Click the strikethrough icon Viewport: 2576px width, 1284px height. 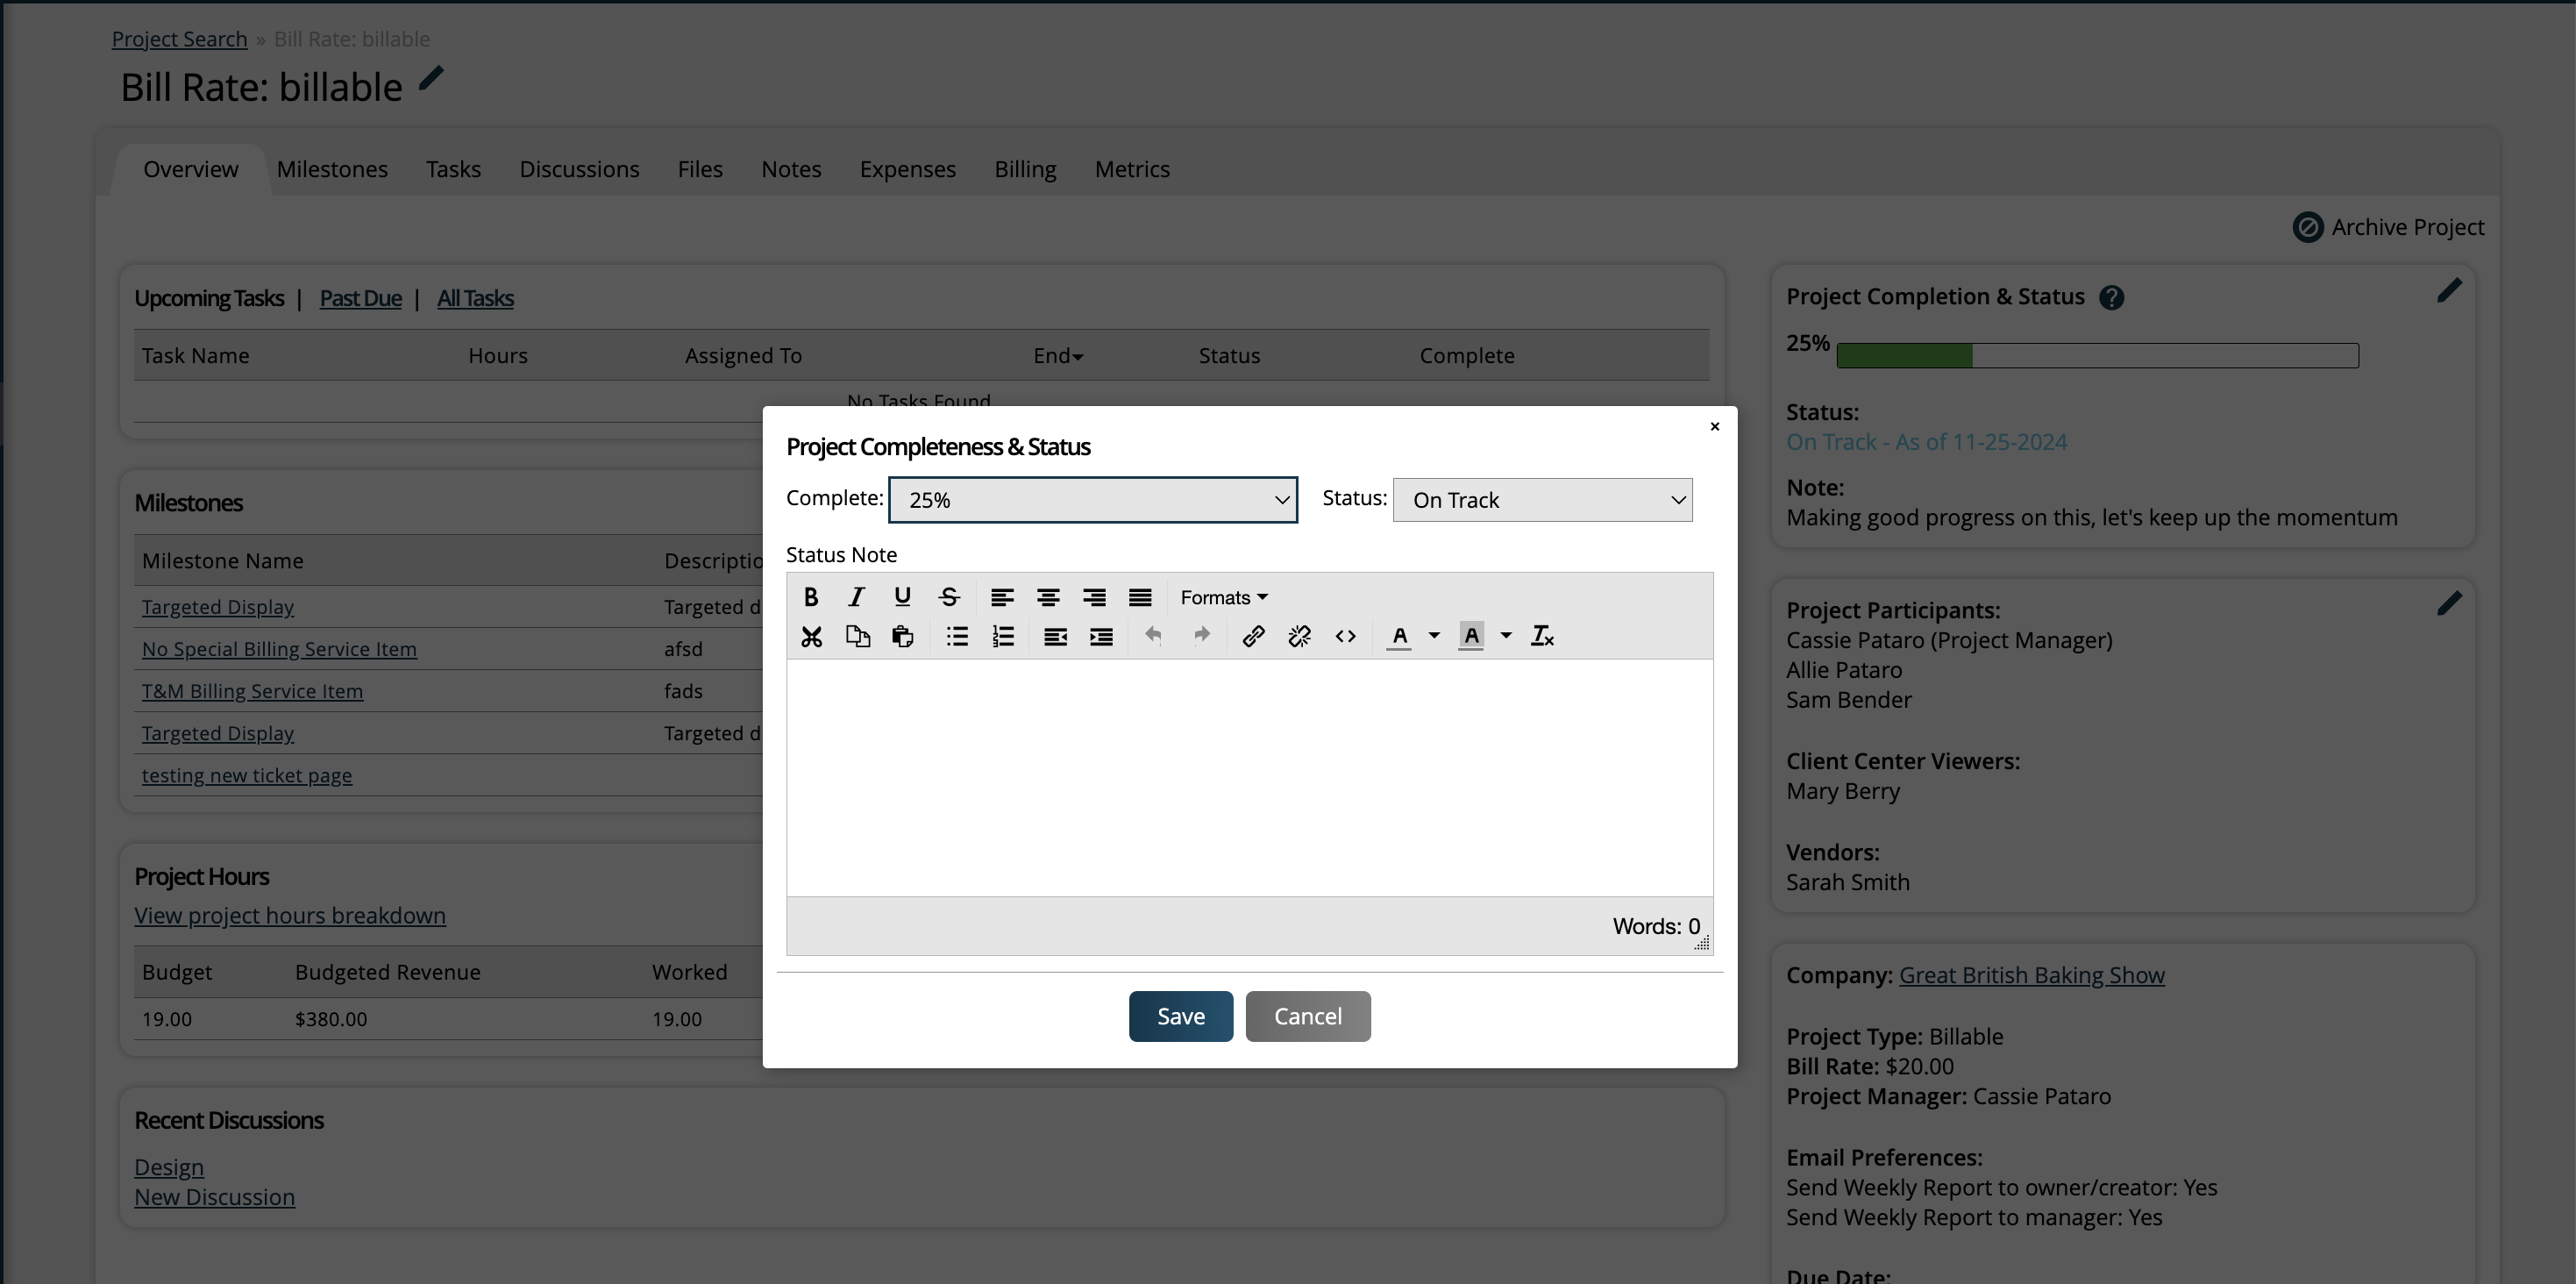tap(949, 597)
